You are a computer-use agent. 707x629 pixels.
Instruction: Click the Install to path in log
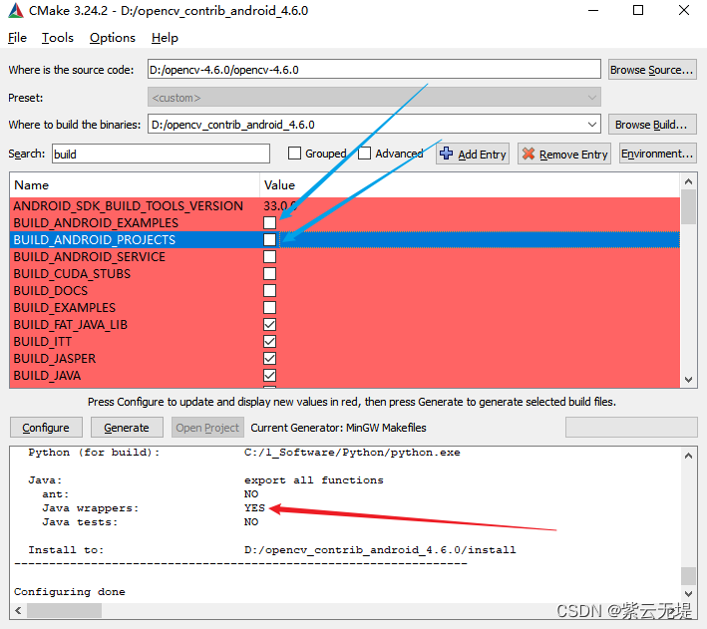380,550
